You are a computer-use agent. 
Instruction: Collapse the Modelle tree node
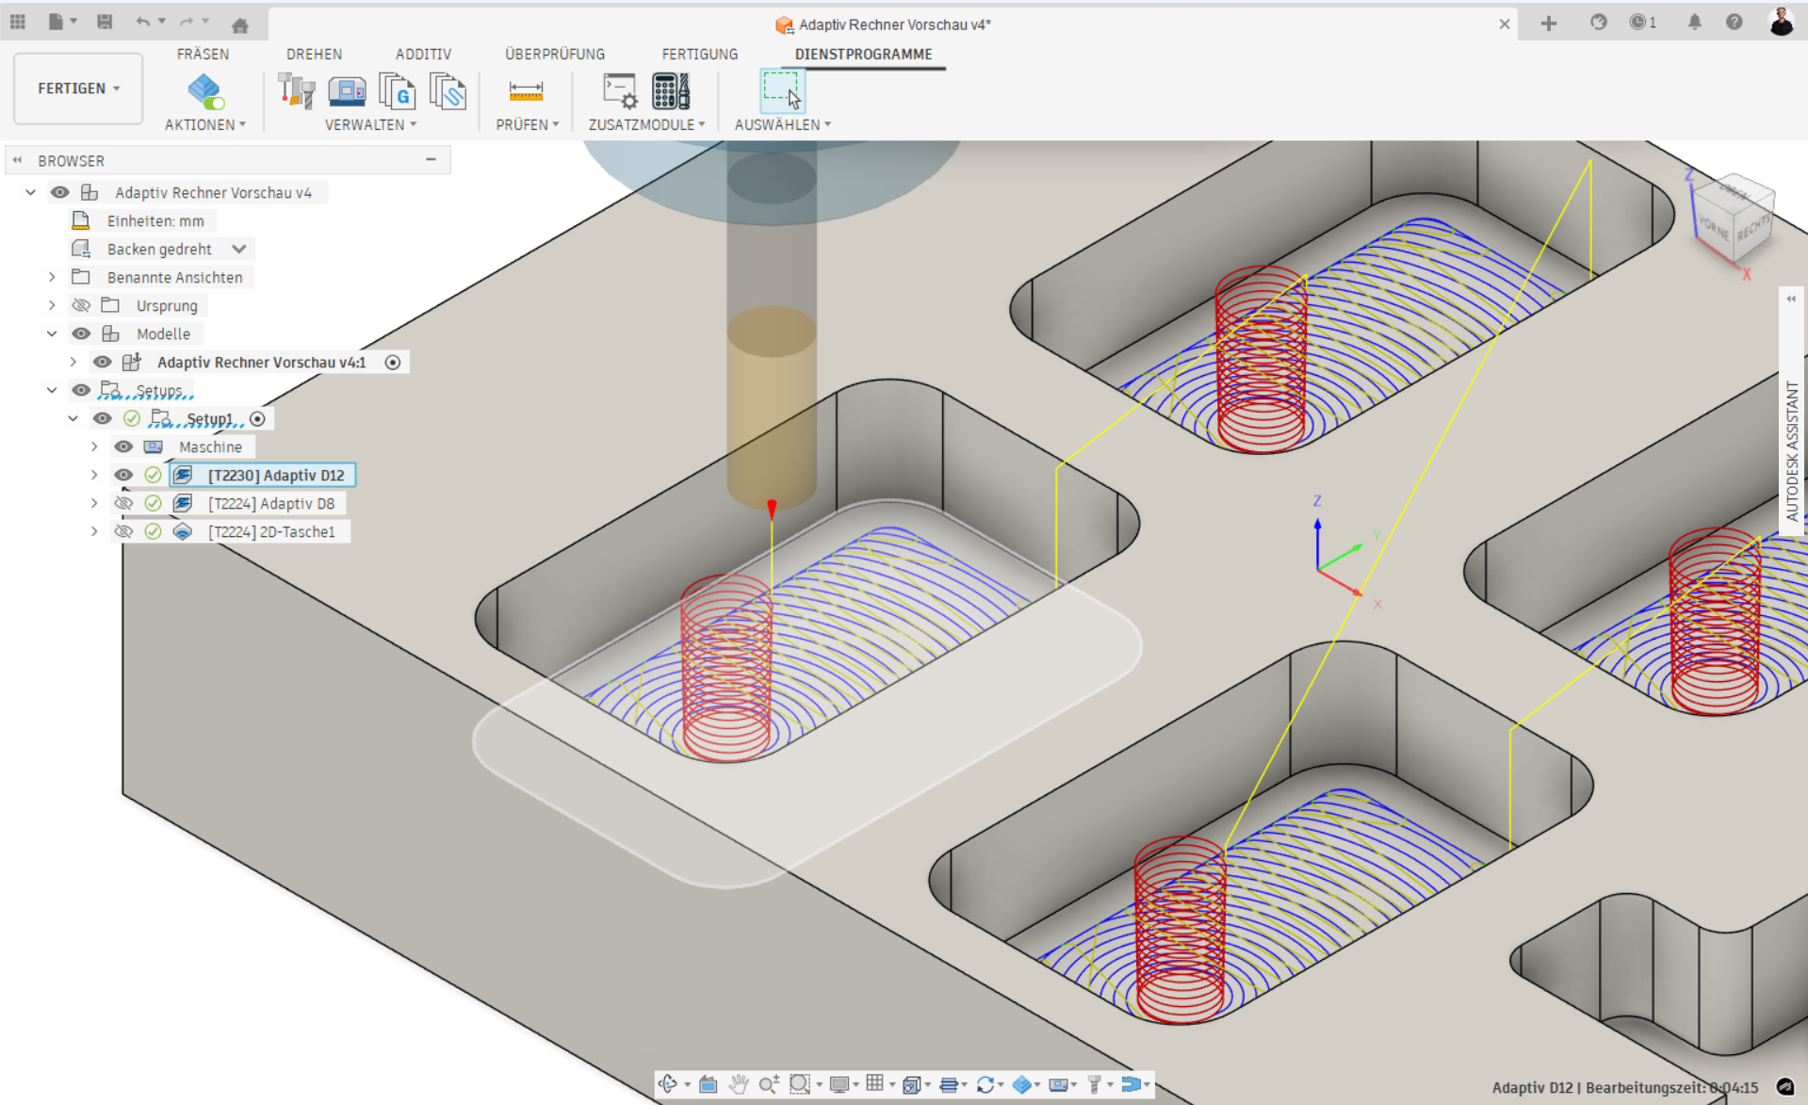coord(52,333)
